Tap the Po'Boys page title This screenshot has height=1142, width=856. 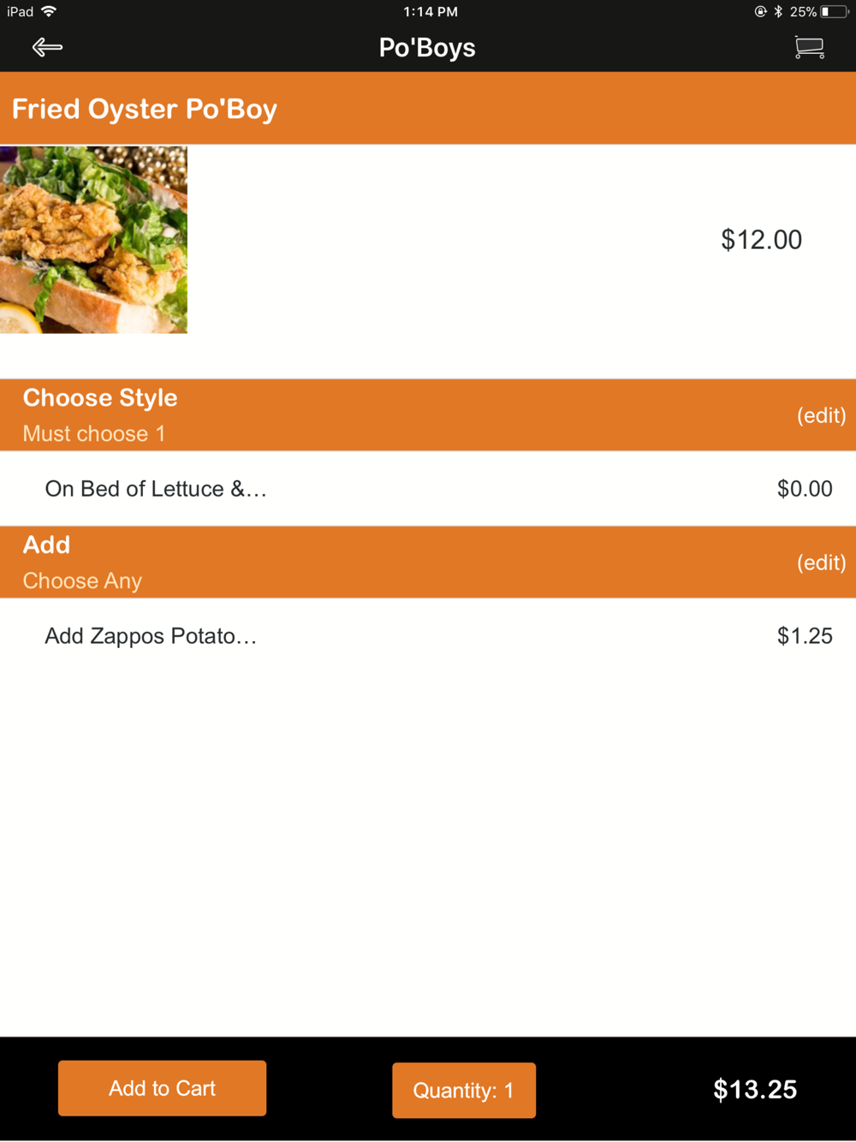click(x=427, y=48)
